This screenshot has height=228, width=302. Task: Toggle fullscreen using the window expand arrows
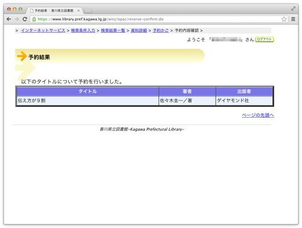click(294, 9)
